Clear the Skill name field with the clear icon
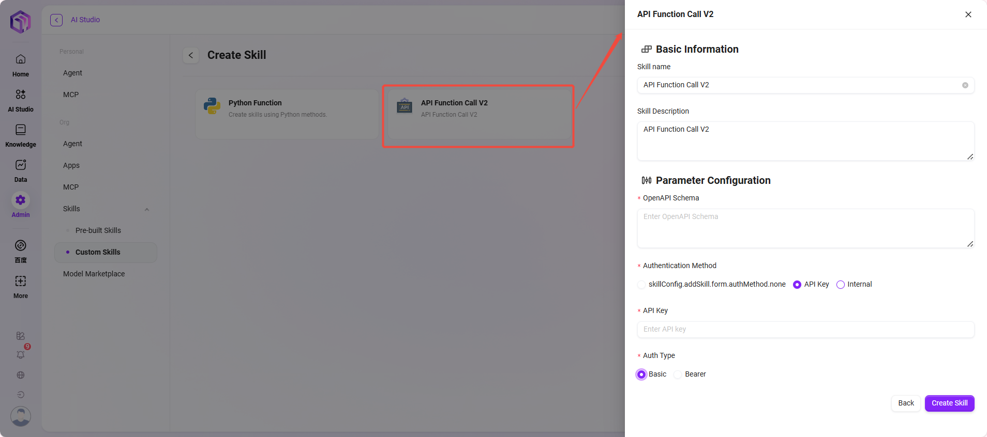This screenshot has width=987, height=437. pyautogui.click(x=965, y=85)
